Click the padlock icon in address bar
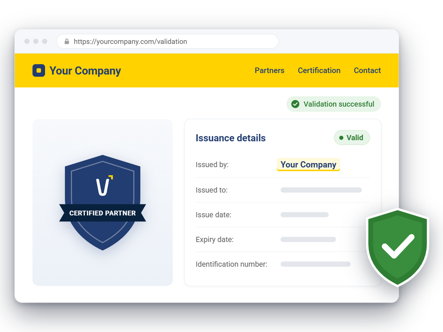The image size is (443, 332). click(x=67, y=42)
